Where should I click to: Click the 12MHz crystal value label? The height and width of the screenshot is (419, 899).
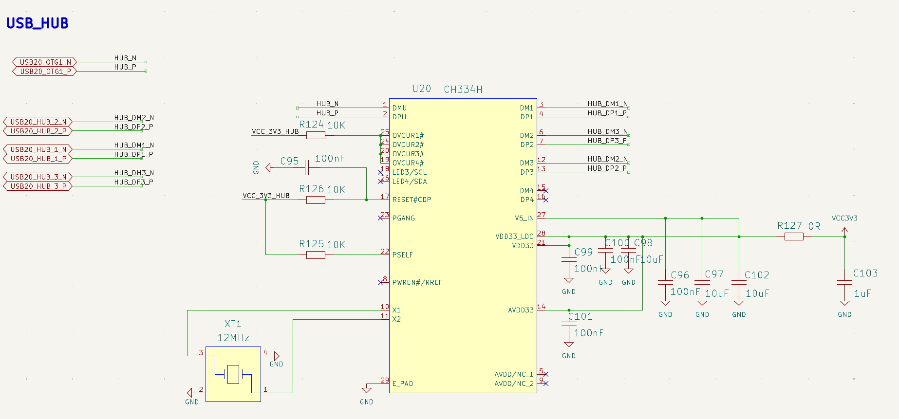[x=233, y=338]
